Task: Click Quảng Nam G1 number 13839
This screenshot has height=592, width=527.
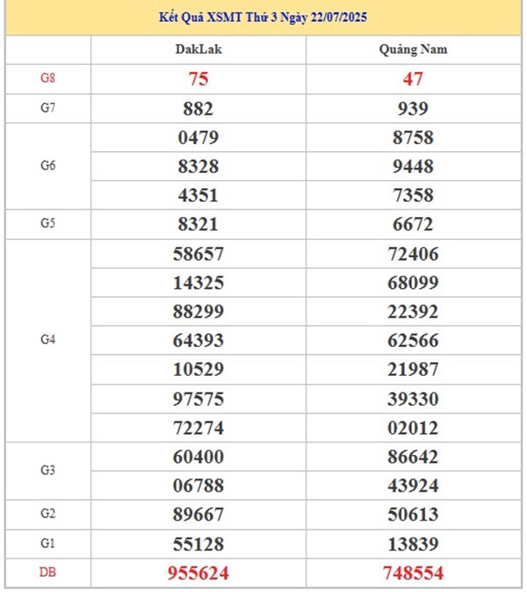Action: tap(414, 544)
